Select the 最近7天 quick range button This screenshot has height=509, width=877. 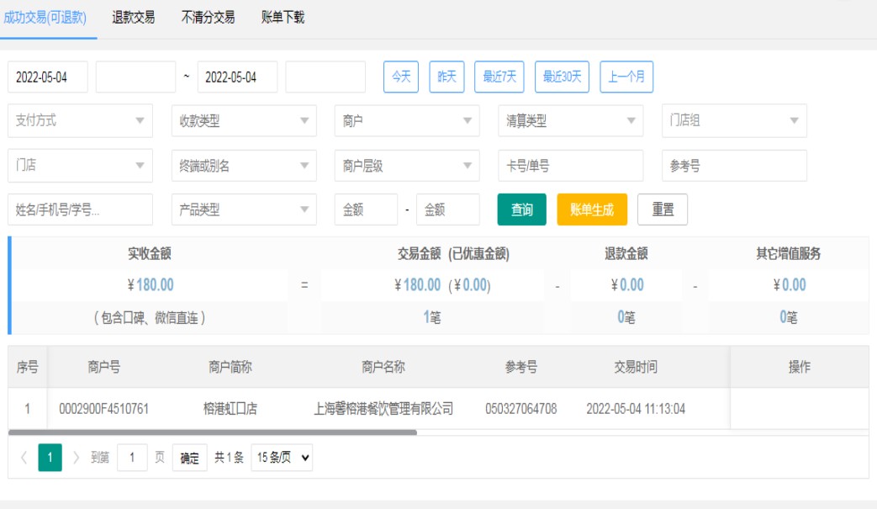click(499, 77)
